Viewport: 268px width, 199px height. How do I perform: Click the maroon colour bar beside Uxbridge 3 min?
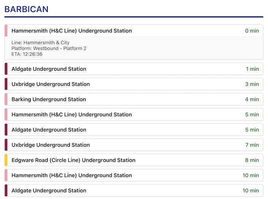pyautogui.click(x=6, y=84)
